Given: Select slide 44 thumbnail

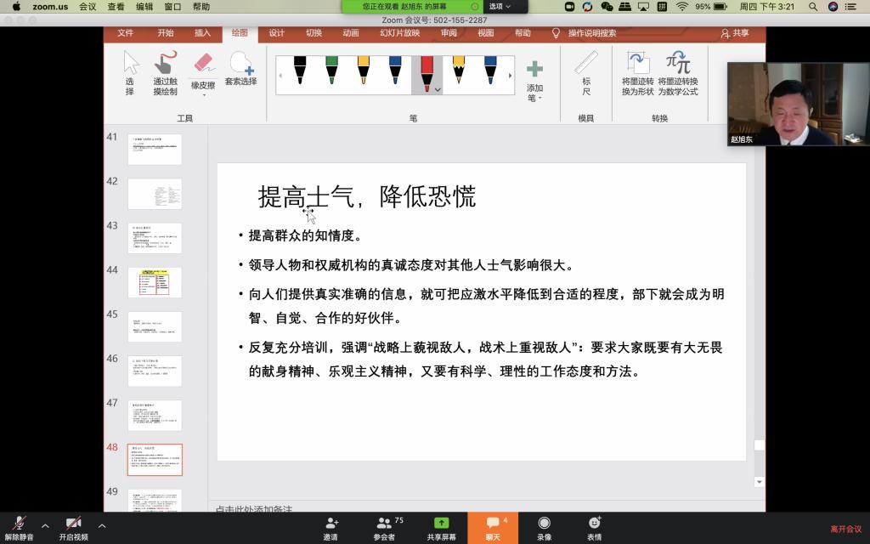Looking at the screenshot, I should click(155, 282).
